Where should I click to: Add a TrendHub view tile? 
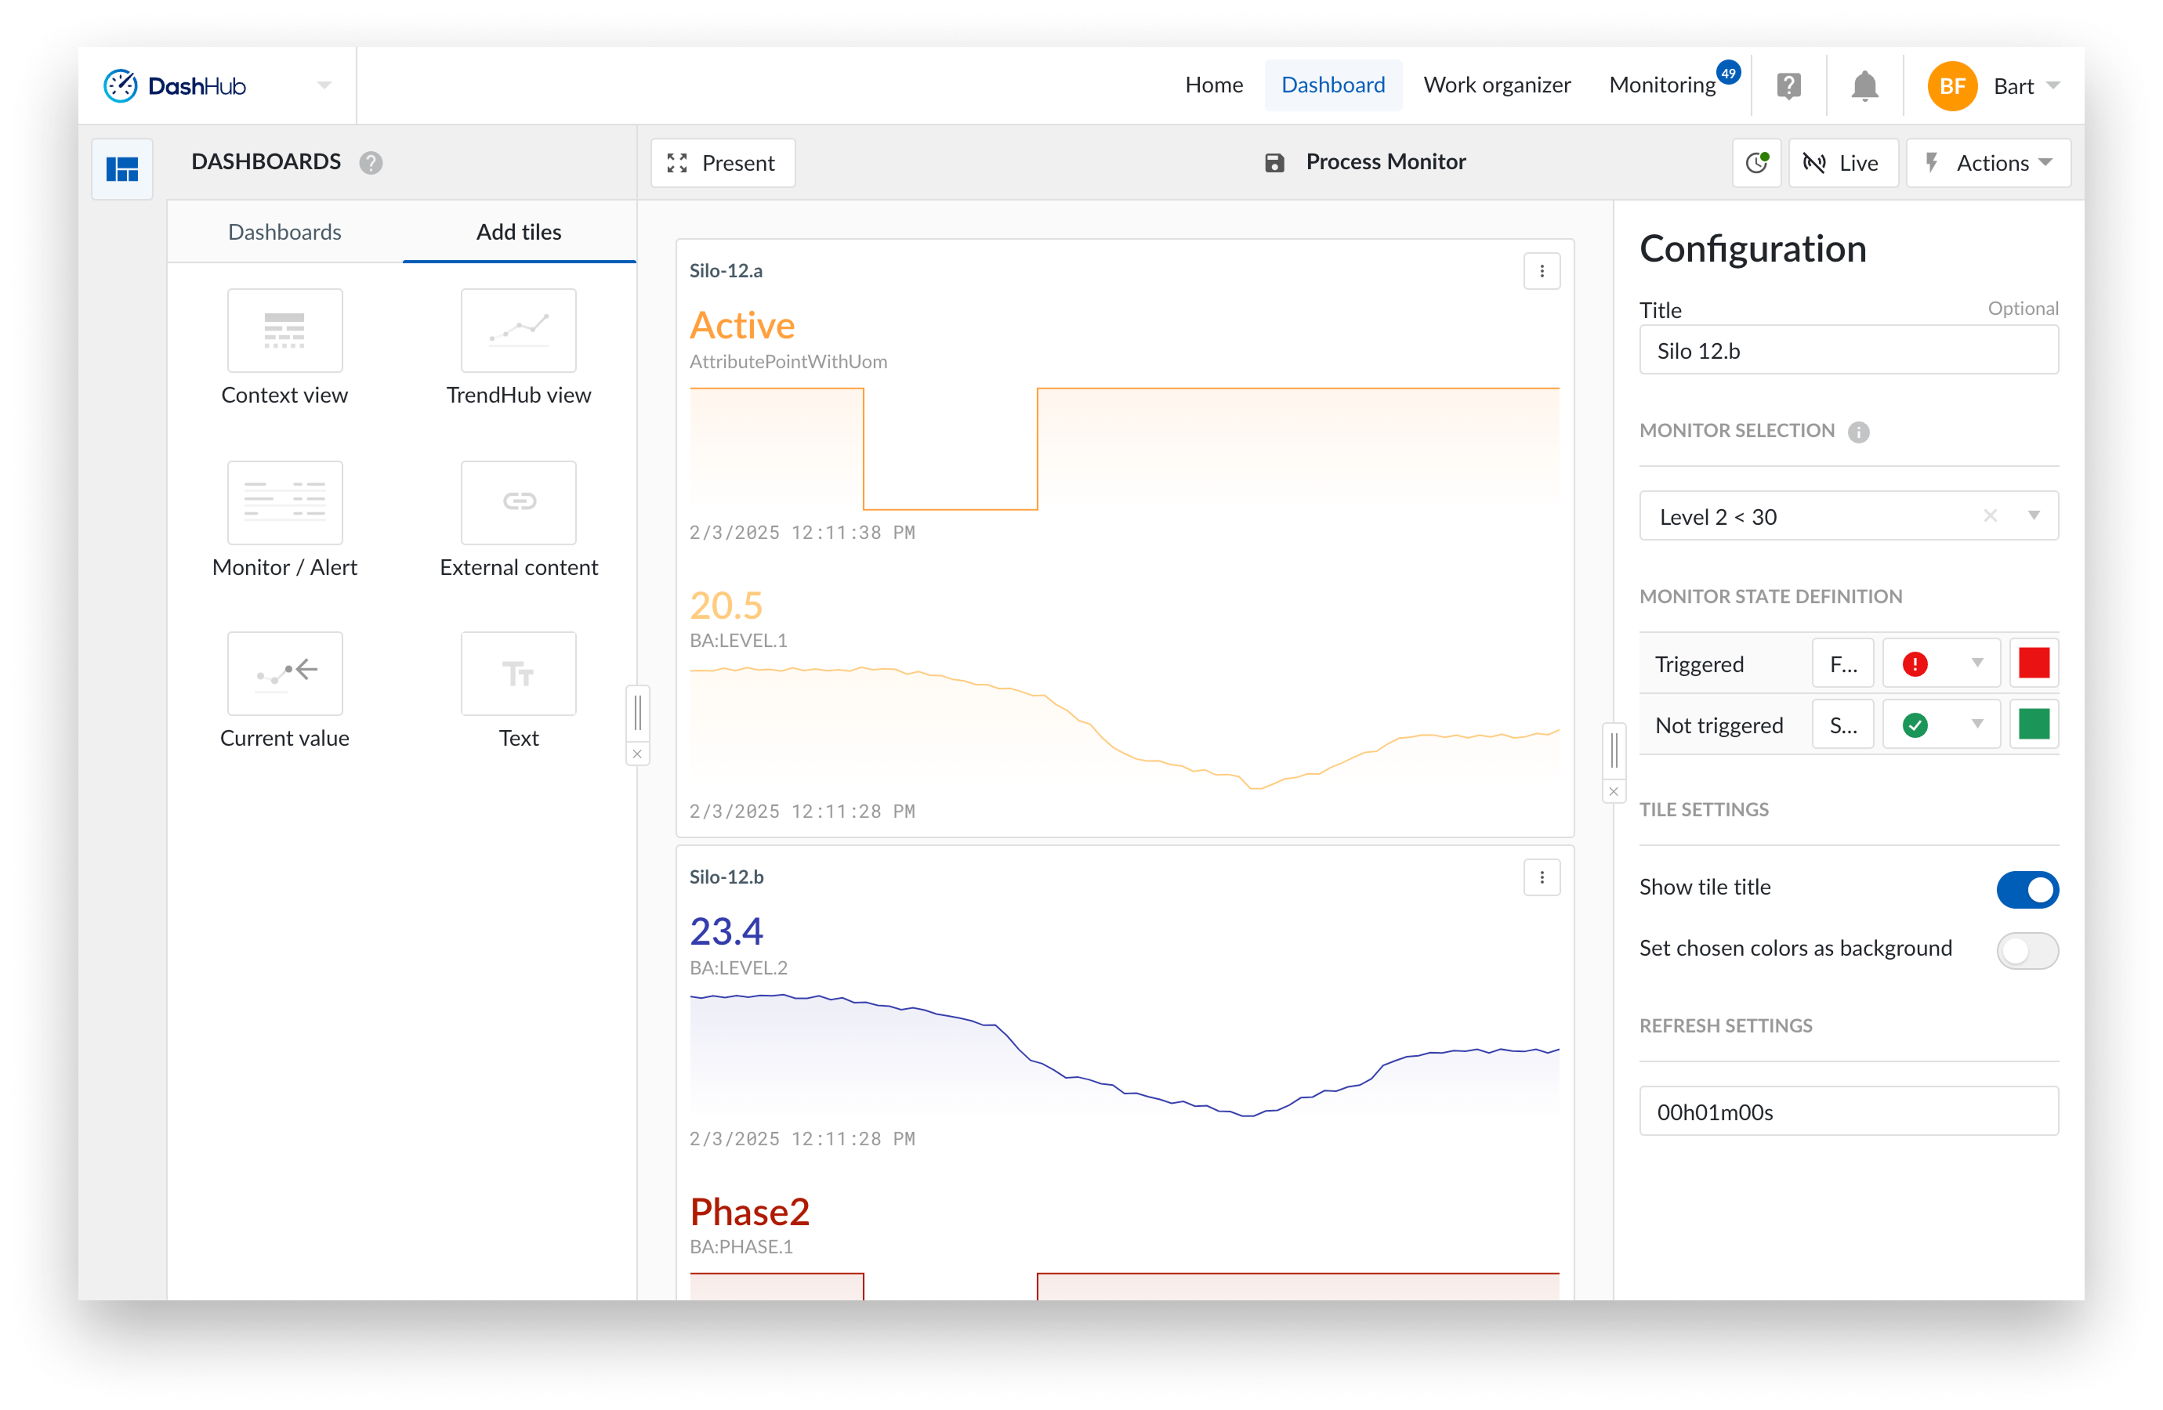pyautogui.click(x=518, y=331)
